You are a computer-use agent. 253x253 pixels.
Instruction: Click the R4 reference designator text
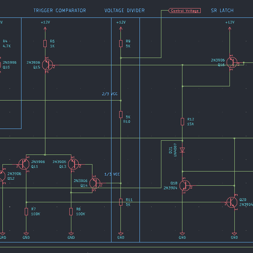(x=5, y=41)
